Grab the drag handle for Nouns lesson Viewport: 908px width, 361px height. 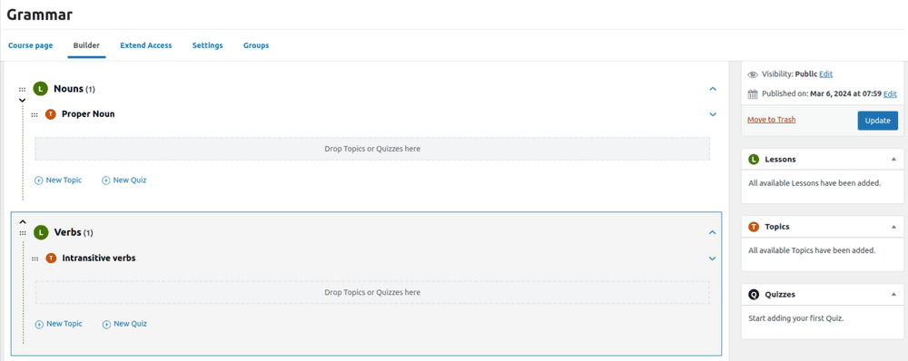[x=22, y=89]
